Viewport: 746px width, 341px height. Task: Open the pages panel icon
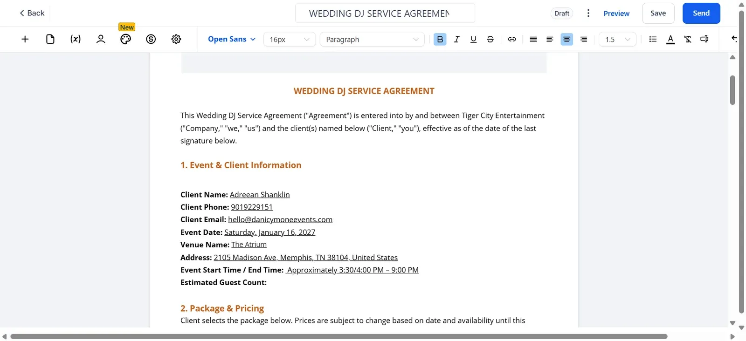pyautogui.click(x=50, y=39)
